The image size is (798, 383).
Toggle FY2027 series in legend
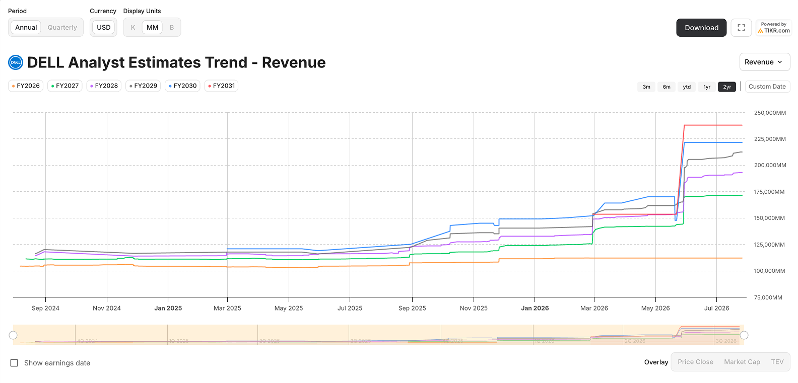coord(65,86)
